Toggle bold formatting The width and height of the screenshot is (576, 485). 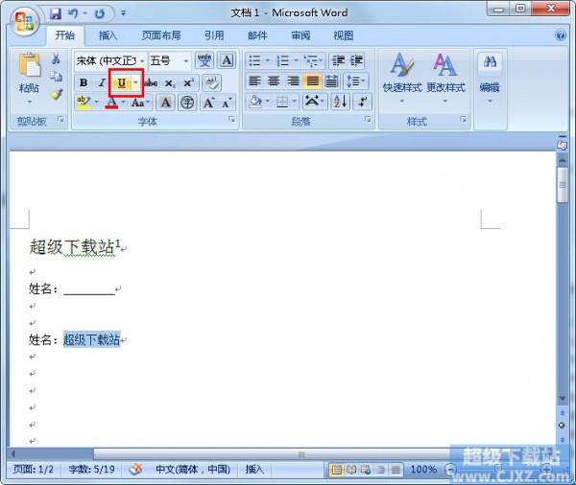pos(84,83)
